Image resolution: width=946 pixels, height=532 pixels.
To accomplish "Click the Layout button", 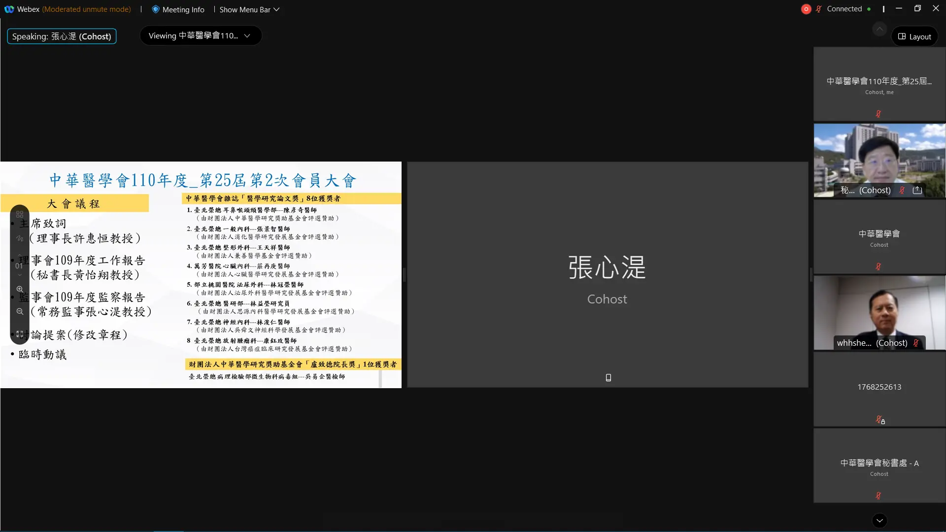I will 914,36.
